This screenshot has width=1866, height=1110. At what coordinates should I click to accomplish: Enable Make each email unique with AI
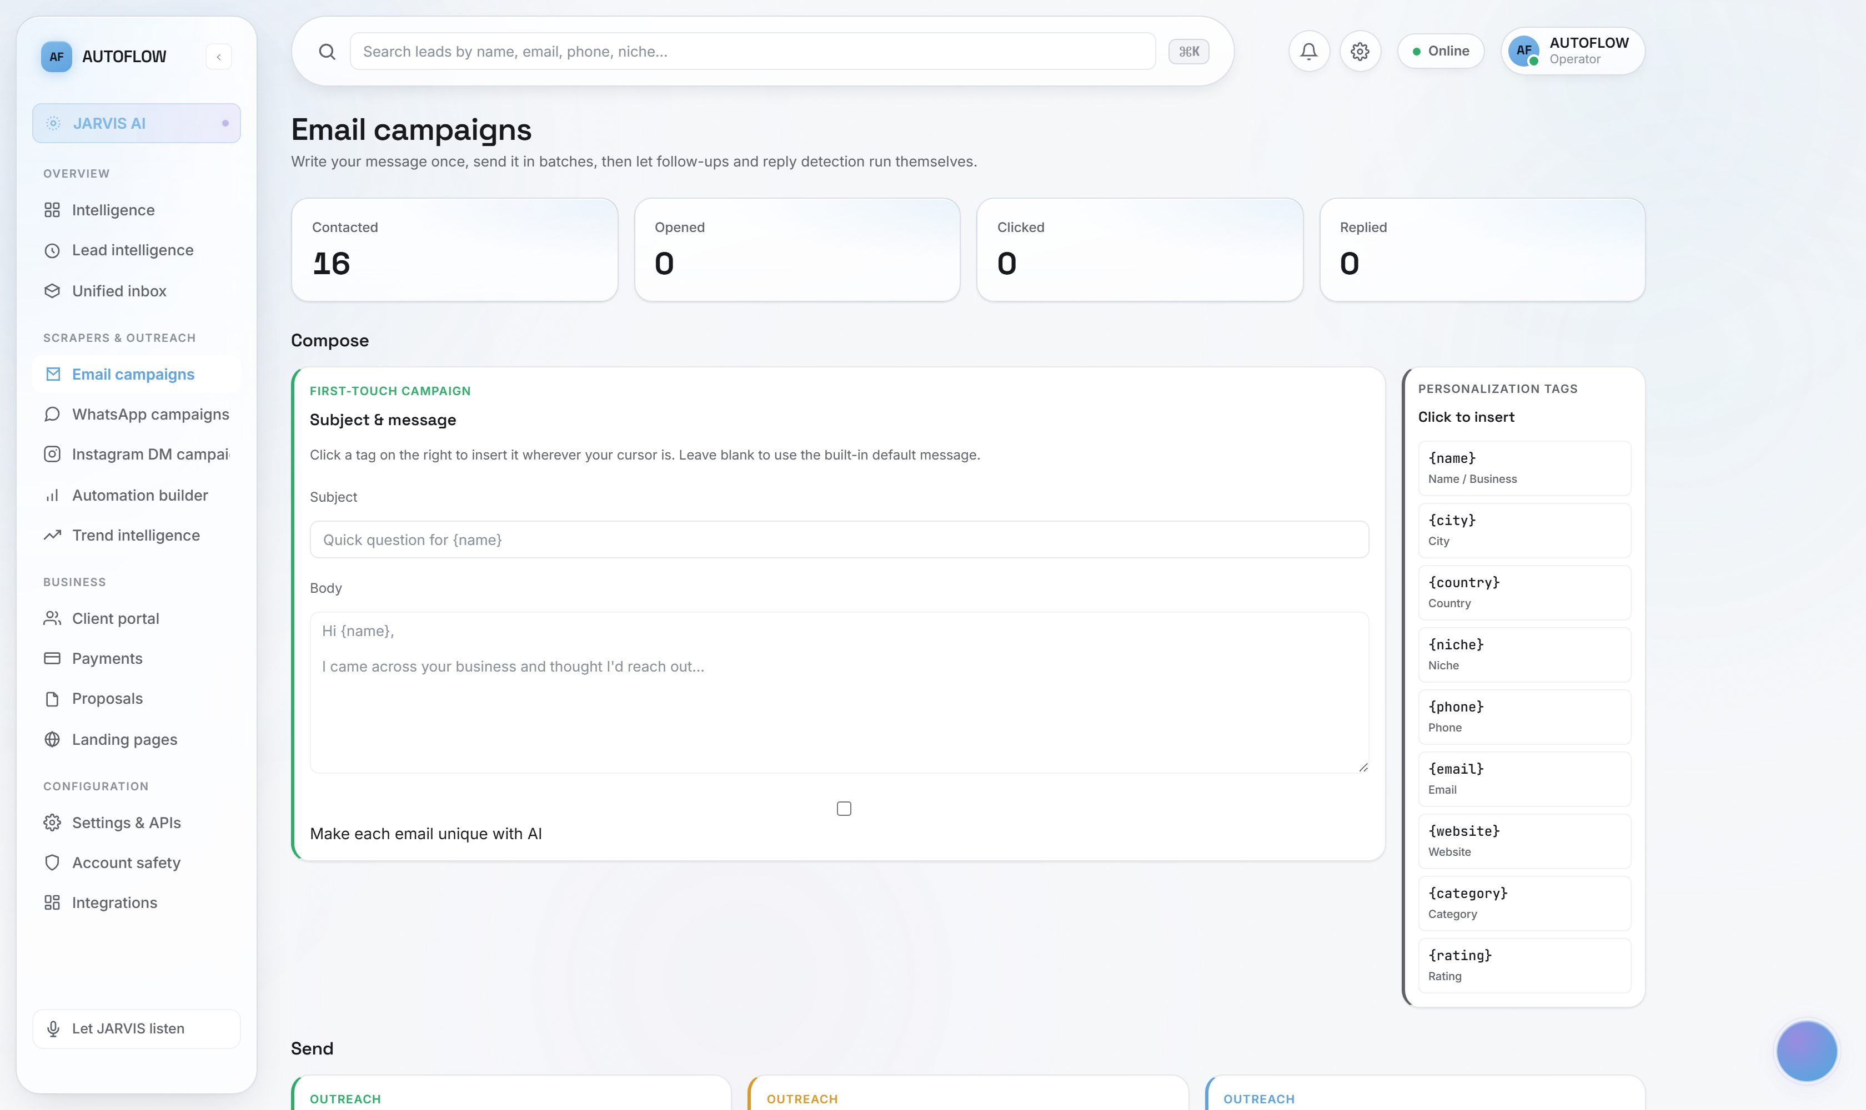844,809
